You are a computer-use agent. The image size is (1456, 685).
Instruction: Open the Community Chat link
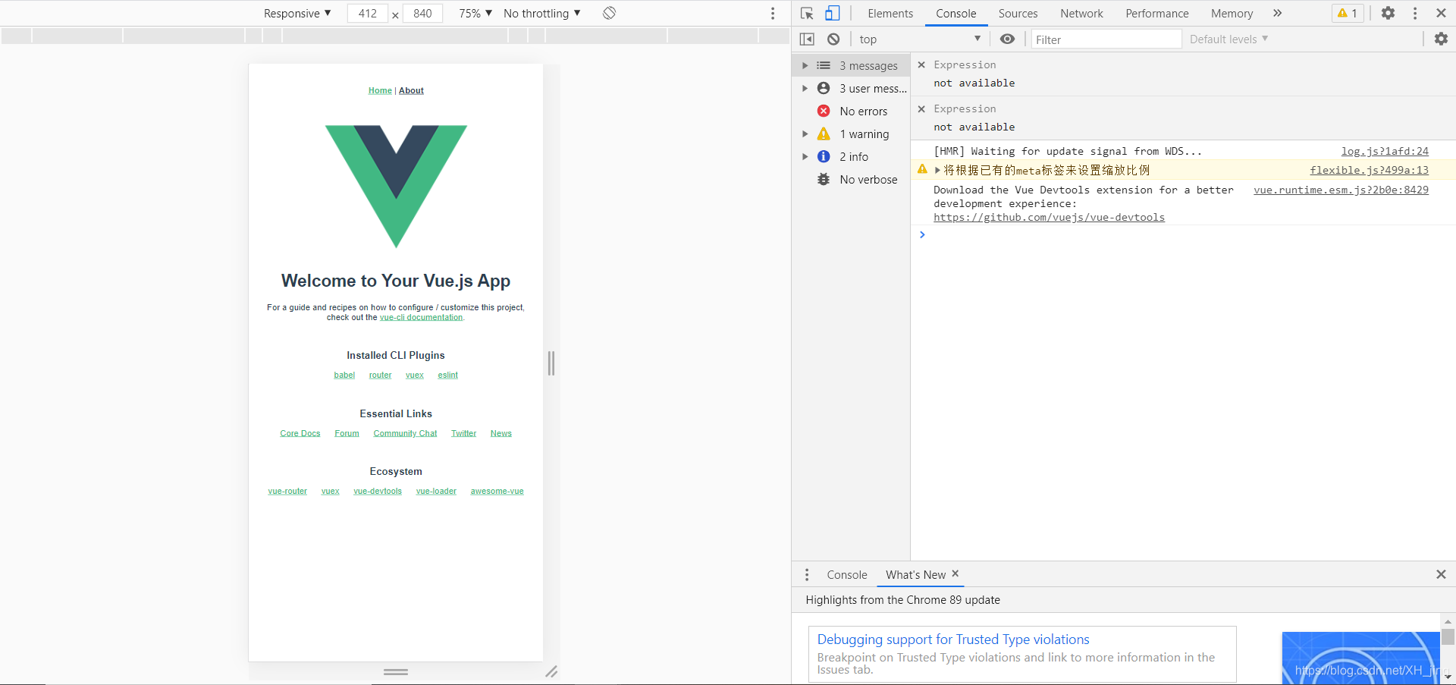405,434
